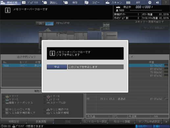170x128 pixels.
Task: Click the speaker volume icon
Action: coord(158,2)
